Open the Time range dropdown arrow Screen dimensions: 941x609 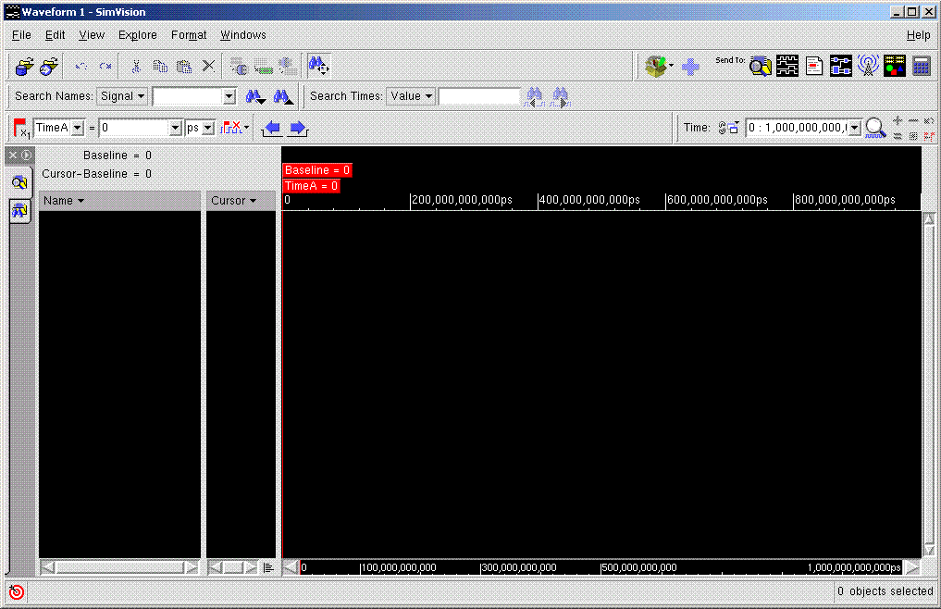click(854, 128)
